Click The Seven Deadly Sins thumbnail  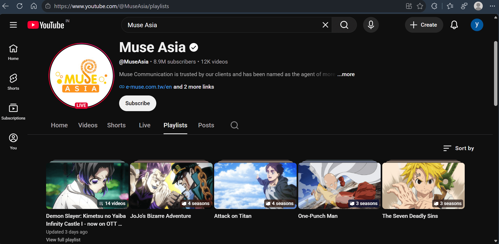[x=423, y=186]
